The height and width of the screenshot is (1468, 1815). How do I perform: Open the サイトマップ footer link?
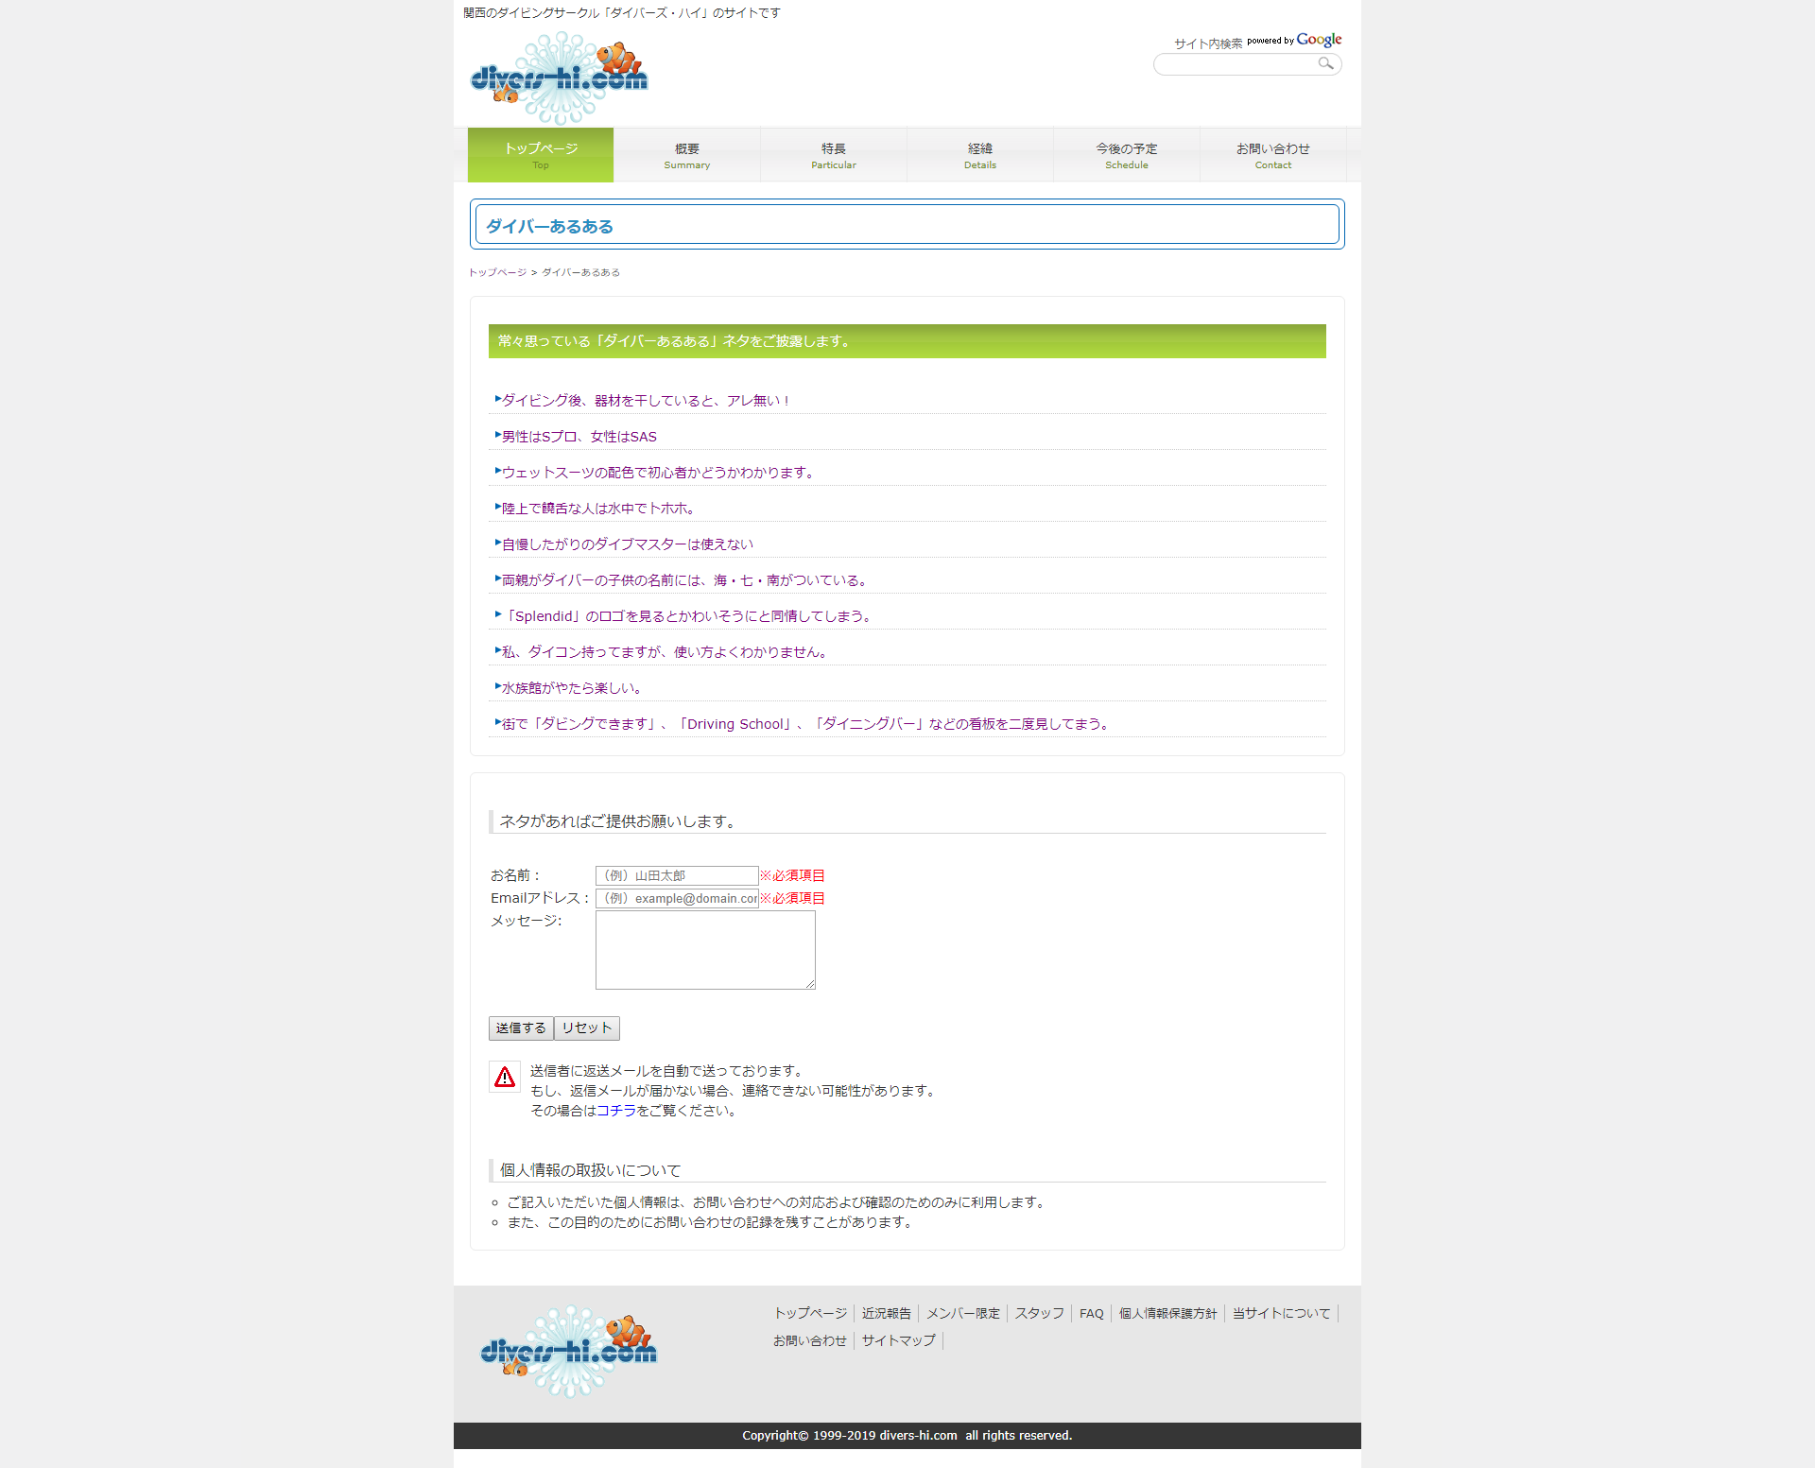(898, 1340)
